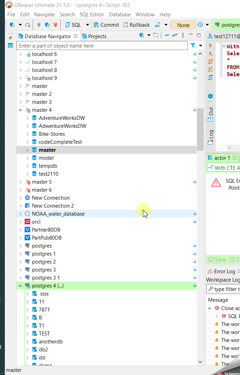Close the Database Navigator tab
The image size is (240, 375).
click(x=76, y=36)
